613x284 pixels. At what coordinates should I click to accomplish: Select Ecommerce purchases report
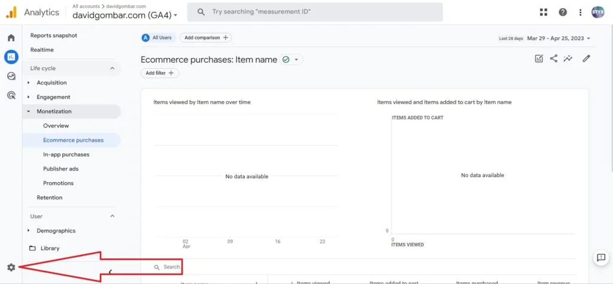(73, 140)
